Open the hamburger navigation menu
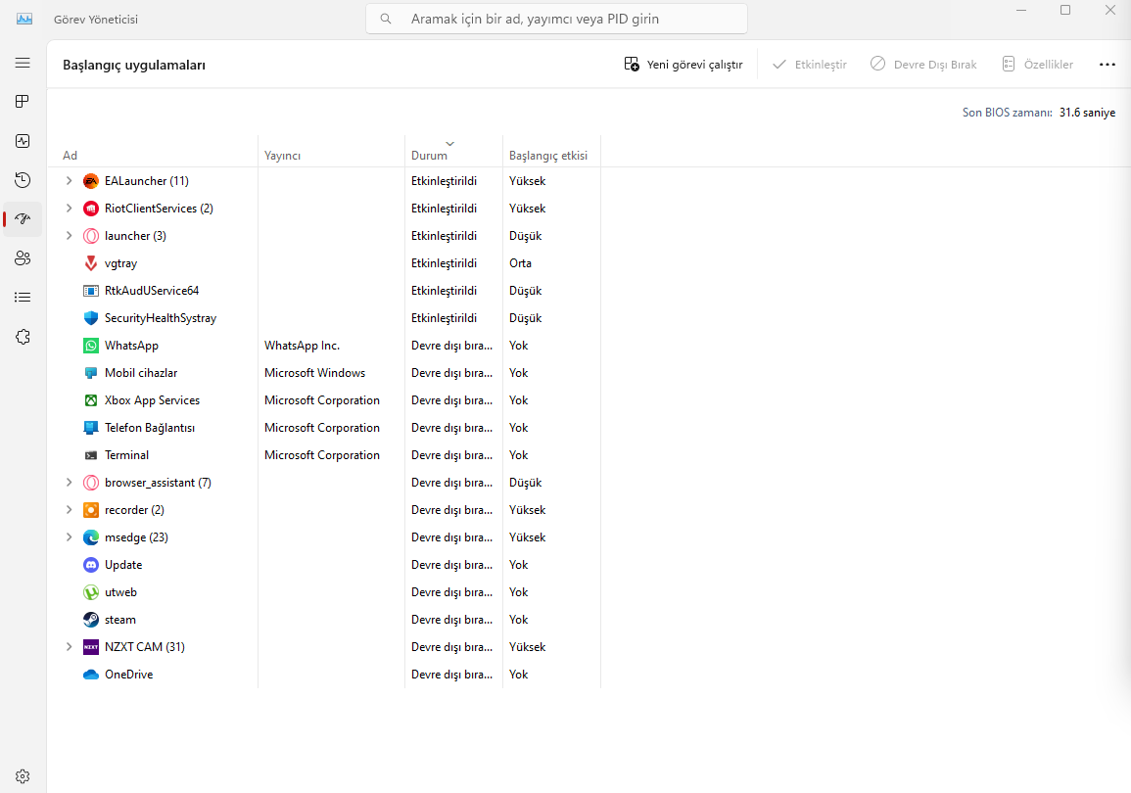Screen dimensions: 1131x793 [x=23, y=63]
